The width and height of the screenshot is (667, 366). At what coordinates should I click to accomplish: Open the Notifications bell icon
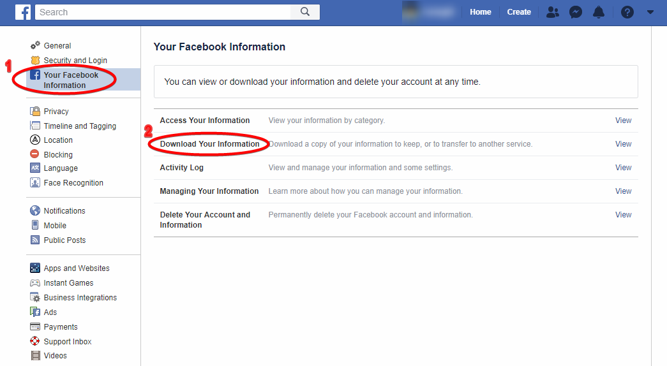(599, 12)
